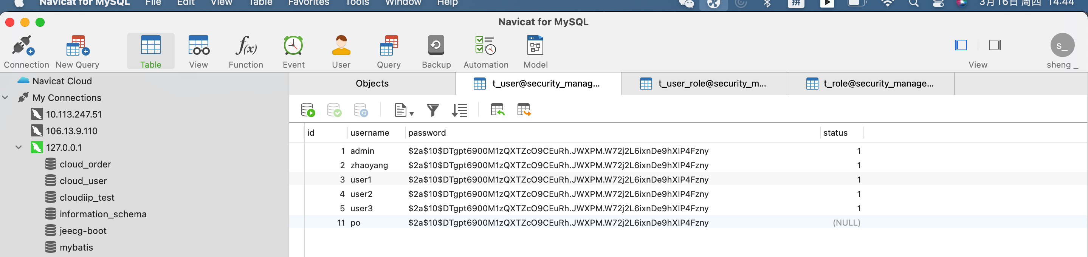Open the Model designer icon
This screenshot has width=1088, height=257.
click(x=535, y=51)
